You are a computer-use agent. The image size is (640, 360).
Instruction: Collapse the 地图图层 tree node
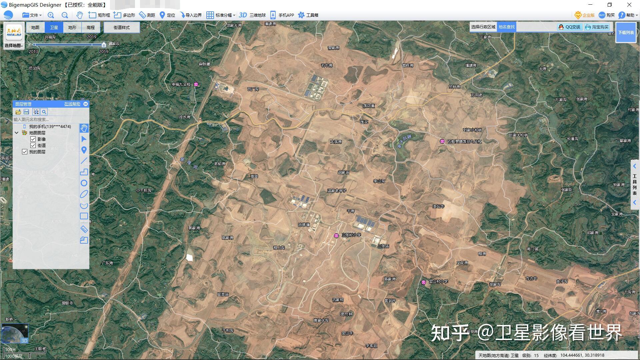pos(17,132)
